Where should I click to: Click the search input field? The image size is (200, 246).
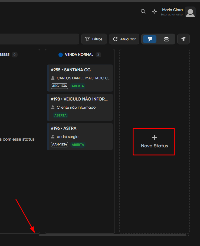pos(39,39)
